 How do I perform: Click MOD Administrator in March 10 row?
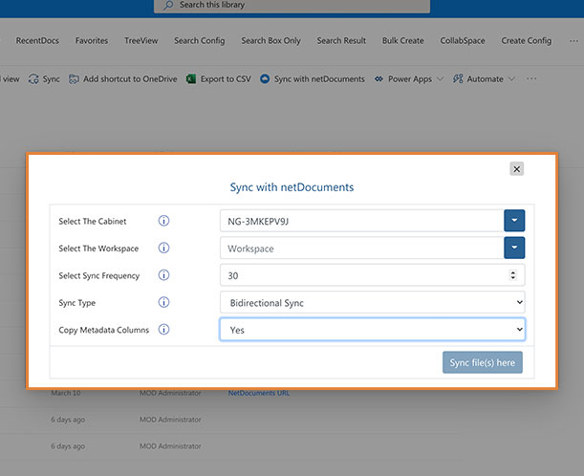coord(170,393)
